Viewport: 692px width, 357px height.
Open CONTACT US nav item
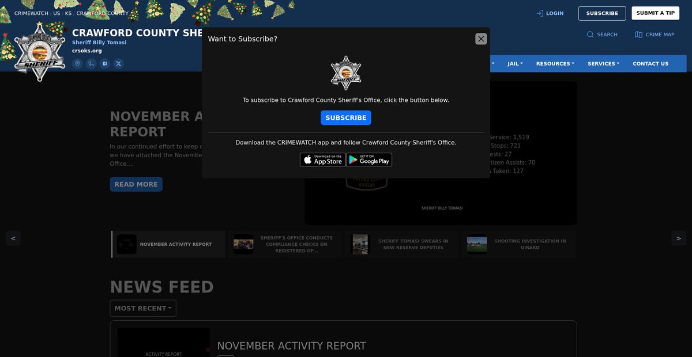[650, 63]
